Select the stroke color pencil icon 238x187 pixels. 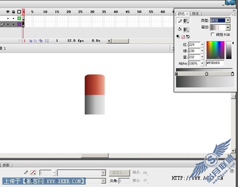click(180, 21)
